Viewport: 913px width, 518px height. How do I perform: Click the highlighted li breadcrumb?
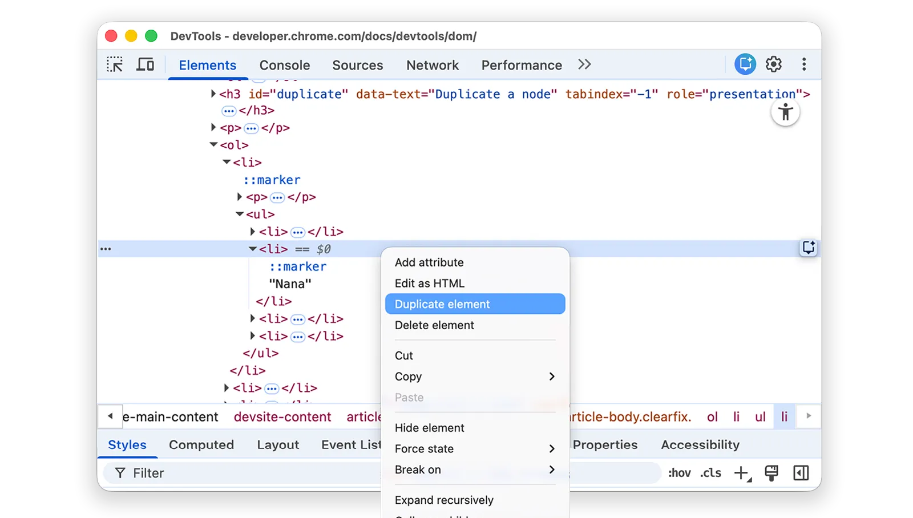point(785,417)
